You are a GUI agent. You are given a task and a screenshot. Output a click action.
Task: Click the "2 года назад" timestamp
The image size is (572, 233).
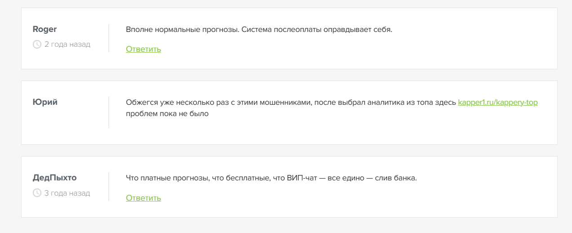click(x=67, y=45)
